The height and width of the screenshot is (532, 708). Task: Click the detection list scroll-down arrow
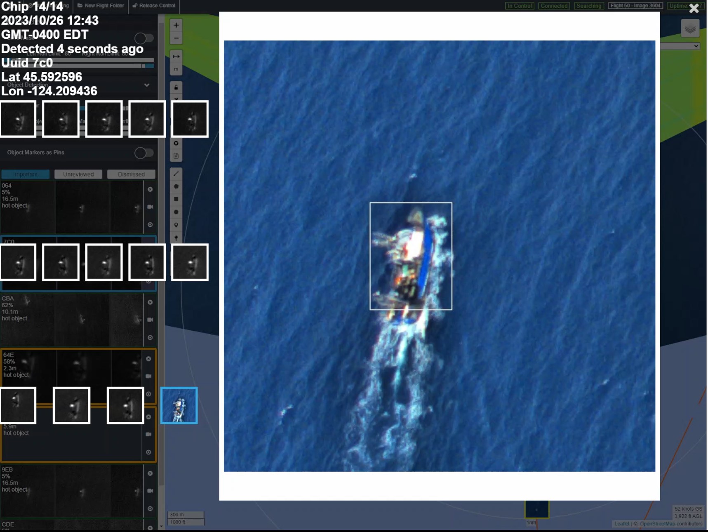pos(161,527)
